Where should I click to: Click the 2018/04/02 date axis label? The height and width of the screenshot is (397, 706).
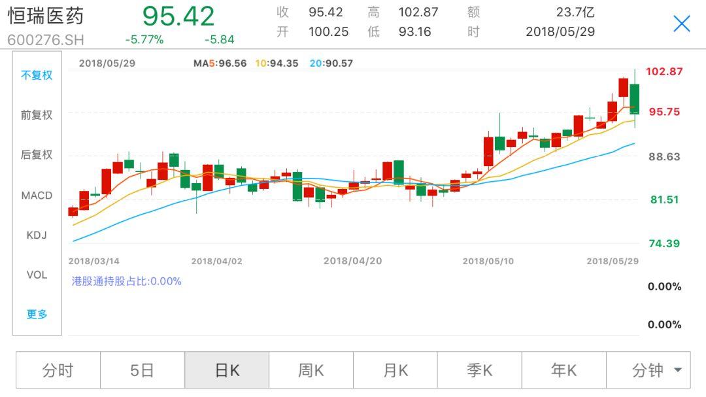(x=216, y=261)
